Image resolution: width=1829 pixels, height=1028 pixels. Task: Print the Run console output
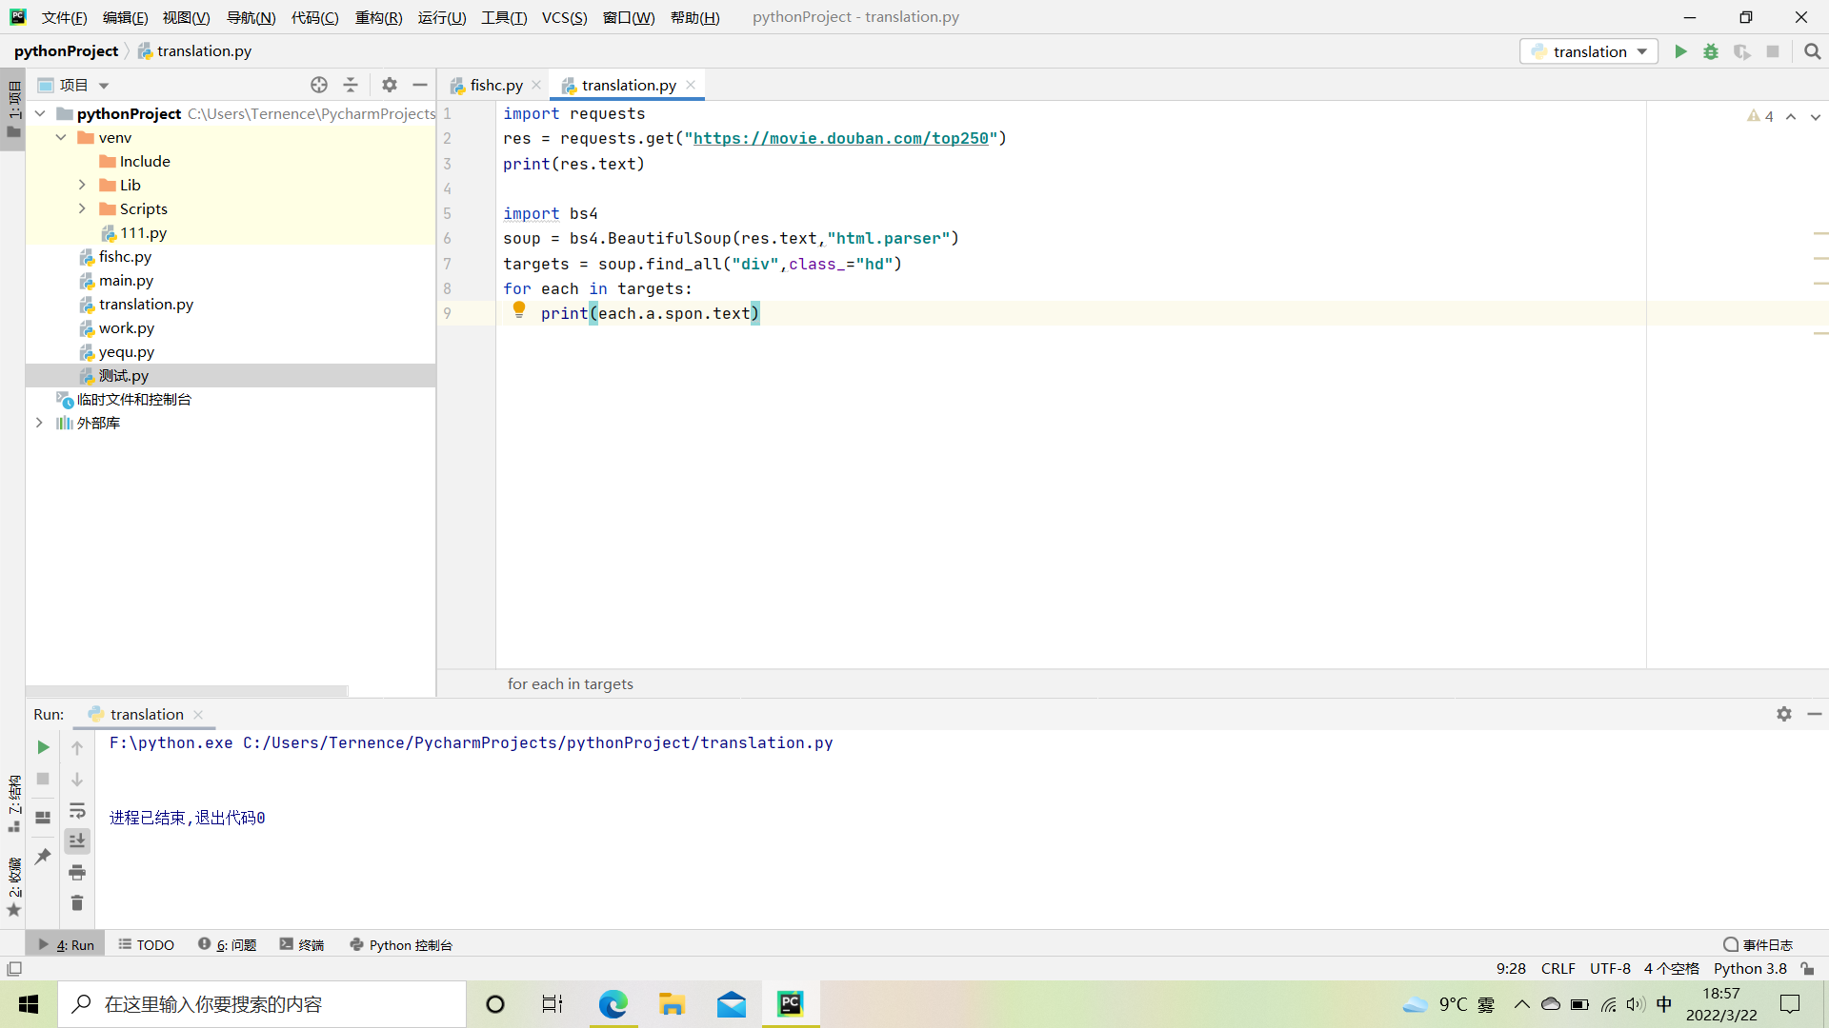[77, 872]
